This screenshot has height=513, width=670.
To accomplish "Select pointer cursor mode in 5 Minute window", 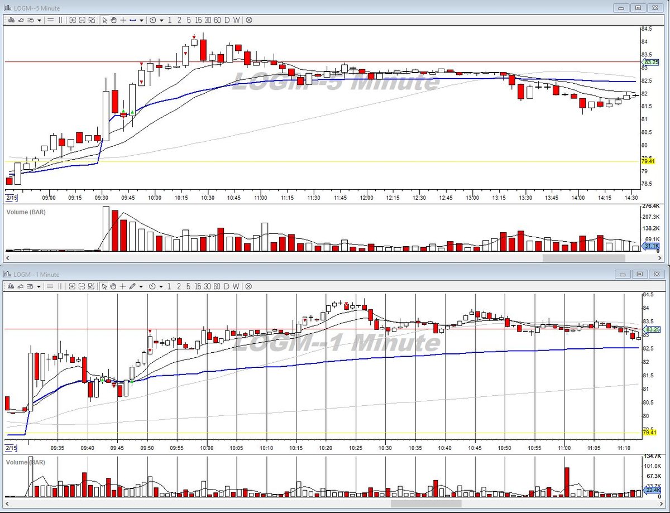I will click(104, 20).
